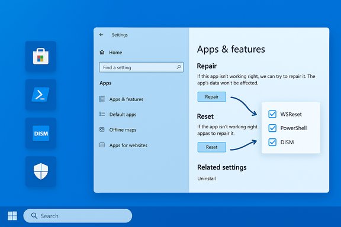Click the Settings window title text
Screen dimensions: 341x227
click(120, 35)
